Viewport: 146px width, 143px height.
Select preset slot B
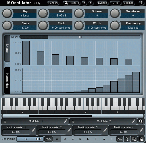[x=65, y=139]
